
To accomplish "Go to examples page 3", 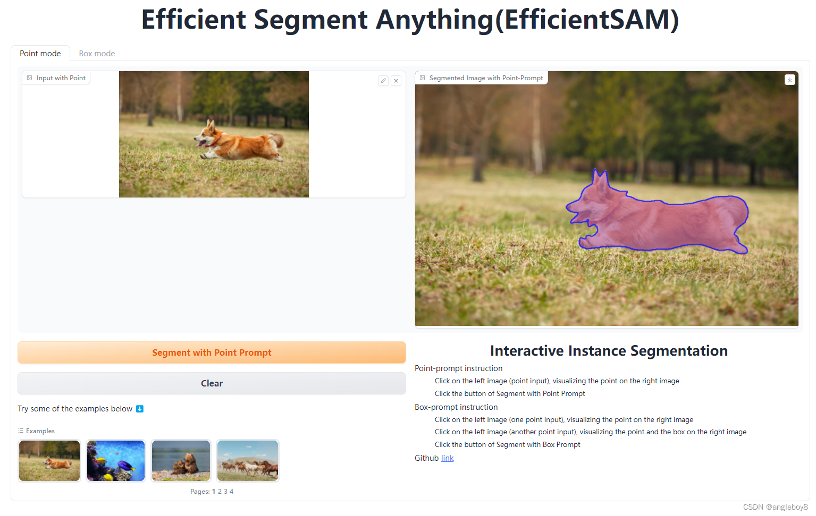I will pos(225,491).
